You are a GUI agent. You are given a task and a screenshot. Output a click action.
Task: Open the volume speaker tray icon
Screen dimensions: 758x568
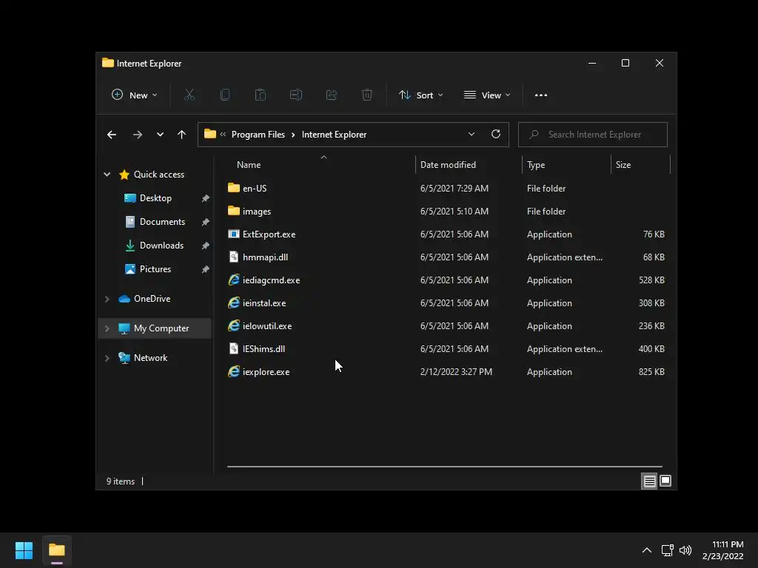[685, 550]
